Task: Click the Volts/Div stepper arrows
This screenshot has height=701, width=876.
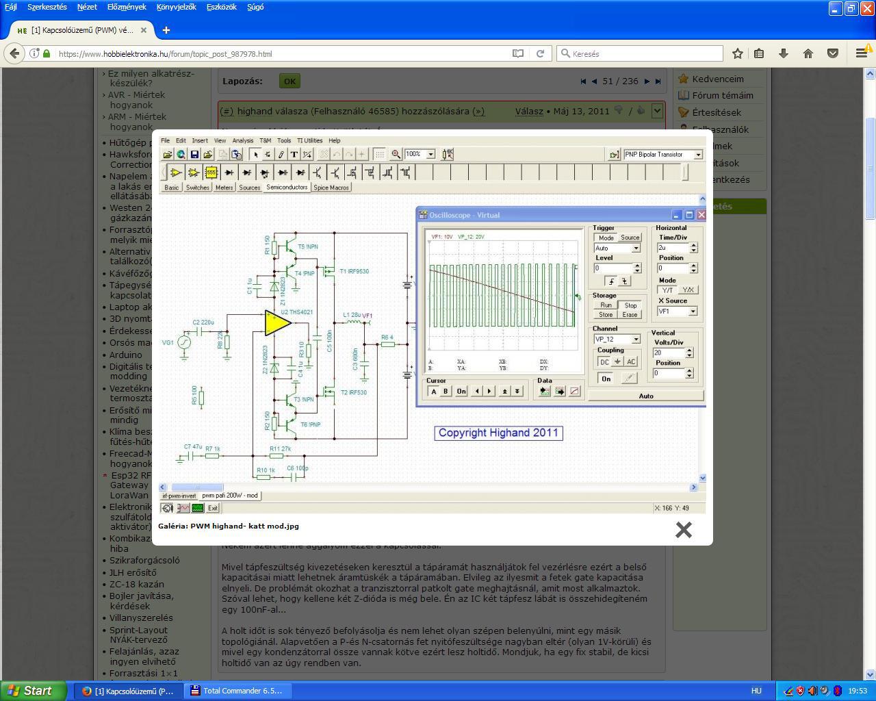Action: coord(689,353)
